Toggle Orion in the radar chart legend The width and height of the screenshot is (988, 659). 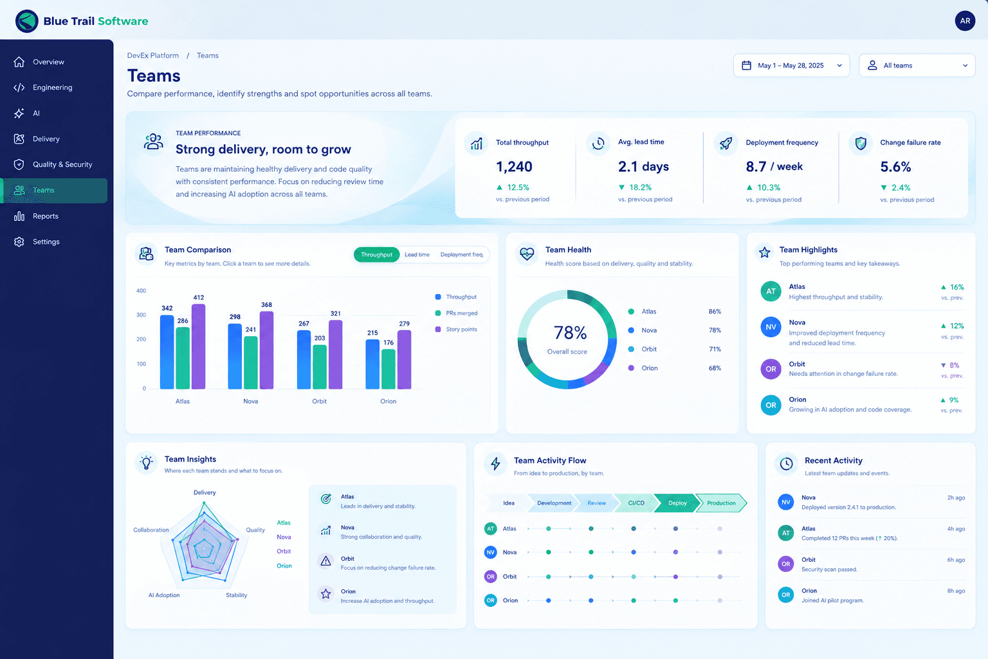click(284, 566)
